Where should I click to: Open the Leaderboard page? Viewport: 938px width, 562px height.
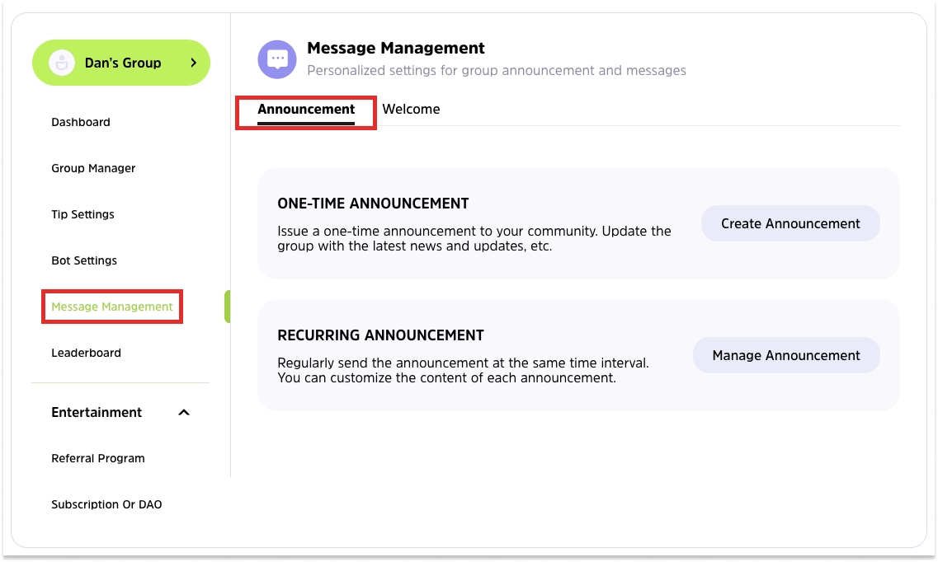86,353
